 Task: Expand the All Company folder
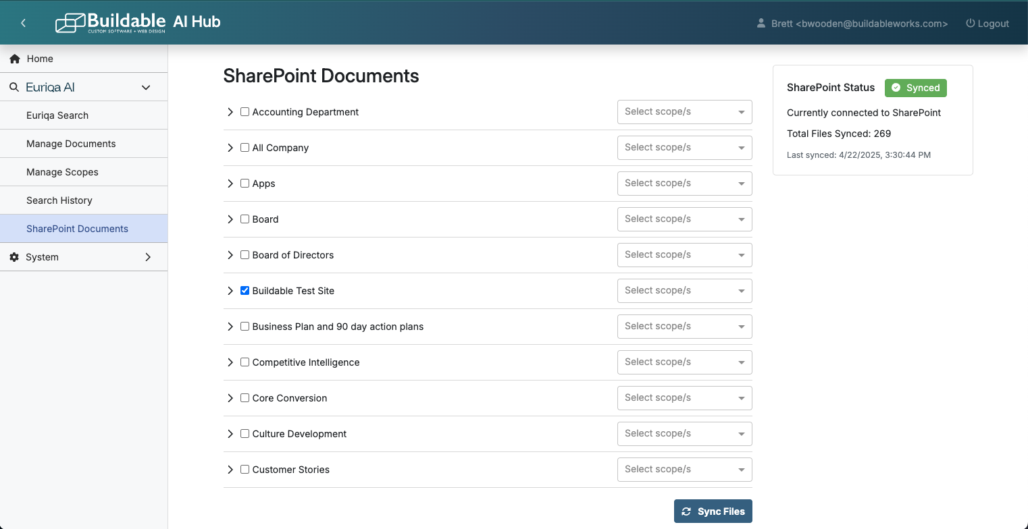tap(230, 148)
